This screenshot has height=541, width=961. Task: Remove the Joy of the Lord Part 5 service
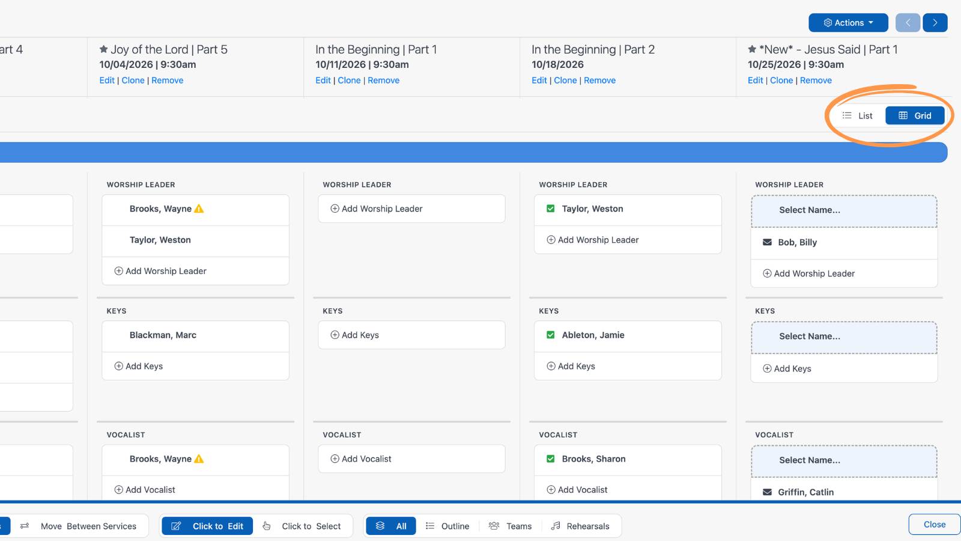click(167, 80)
